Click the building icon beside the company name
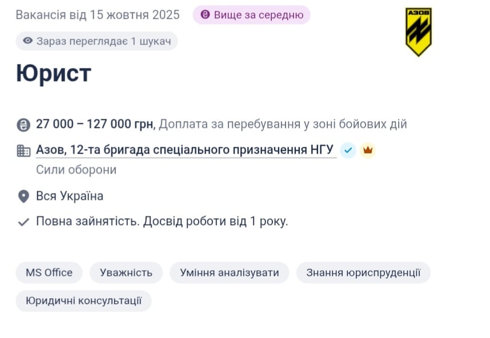The height and width of the screenshot is (338, 490). (x=23, y=150)
